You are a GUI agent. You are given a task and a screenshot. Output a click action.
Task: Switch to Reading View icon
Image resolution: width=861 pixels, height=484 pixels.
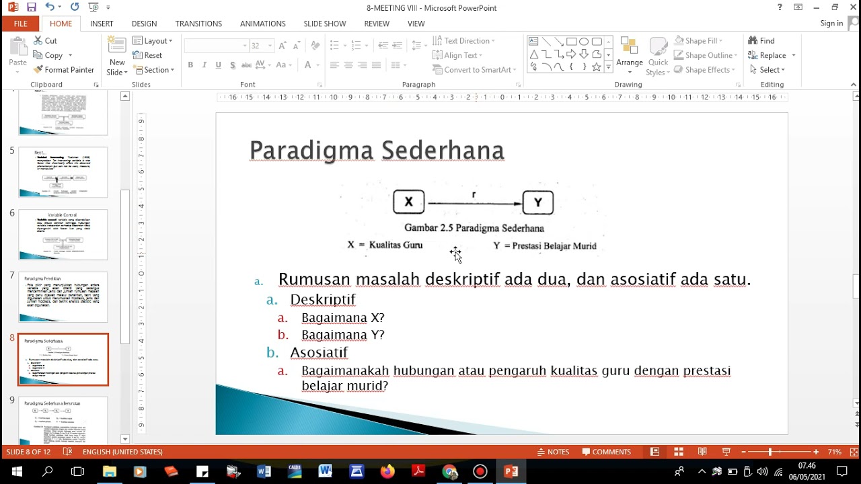702,452
